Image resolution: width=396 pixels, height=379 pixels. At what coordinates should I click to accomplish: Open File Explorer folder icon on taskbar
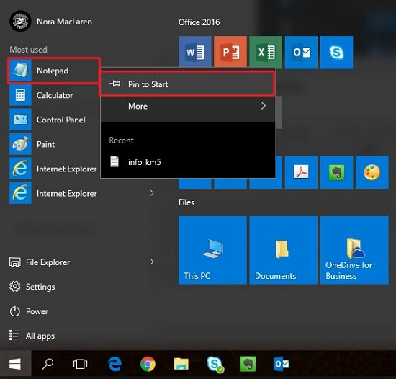tap(181, 364)
